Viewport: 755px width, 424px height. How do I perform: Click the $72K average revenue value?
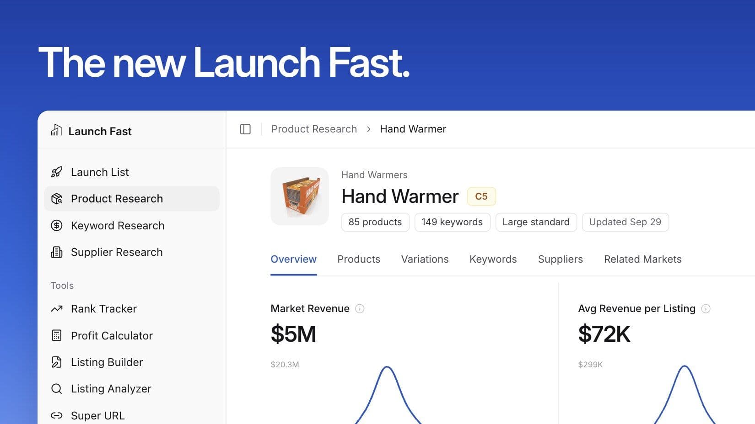pyautogui.click(x=604, y=334)
